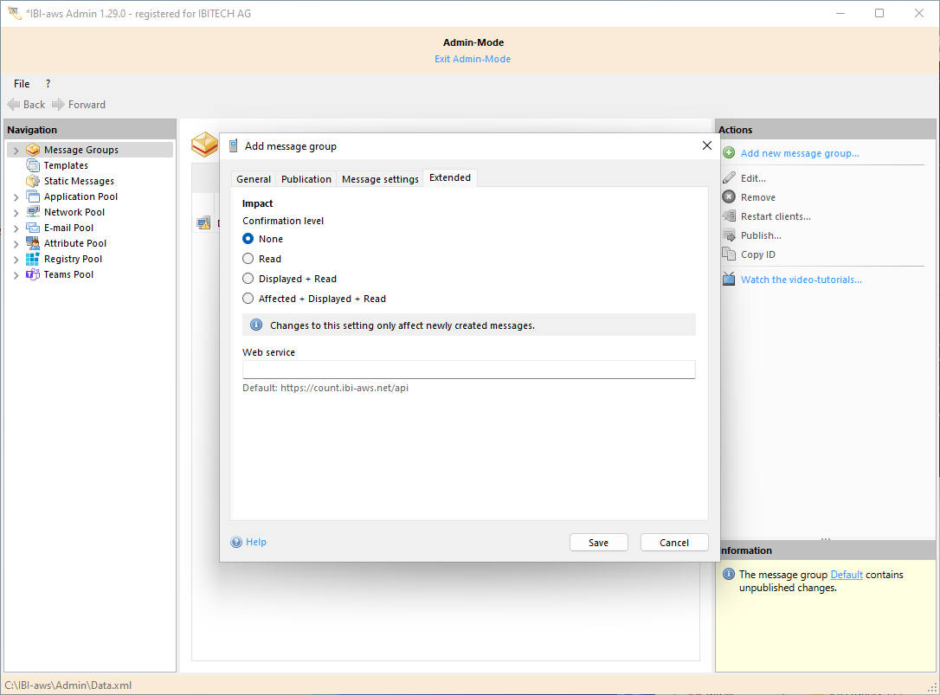940x695 pixels.
Task: Choose Affected + Displayed + Read option
Action: click(248, 299)
